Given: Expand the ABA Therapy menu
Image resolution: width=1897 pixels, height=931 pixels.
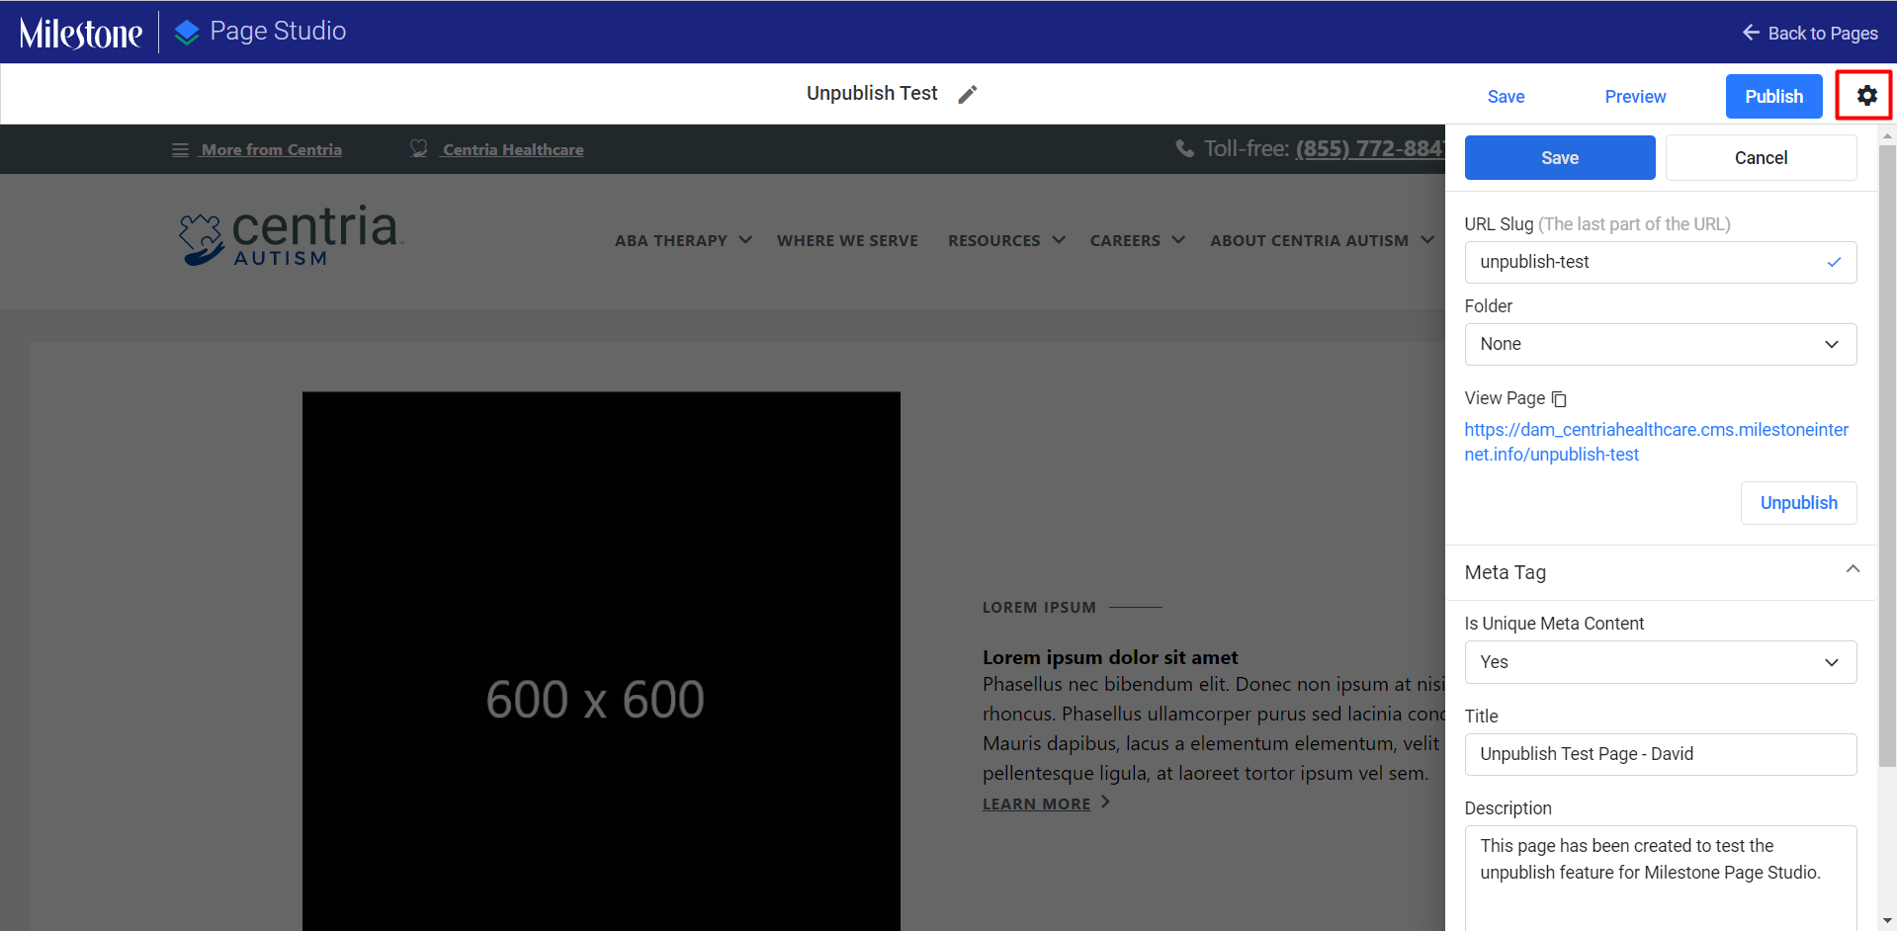Looking at the screenshot, I should click(683, 240).
